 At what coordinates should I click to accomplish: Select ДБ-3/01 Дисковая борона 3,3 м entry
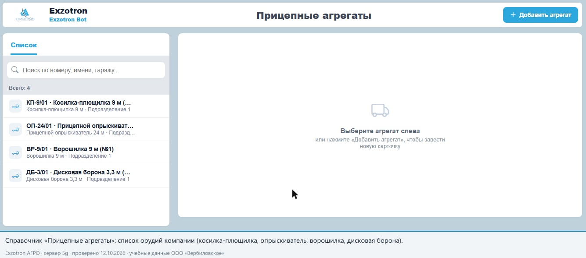tap(86, 176)
